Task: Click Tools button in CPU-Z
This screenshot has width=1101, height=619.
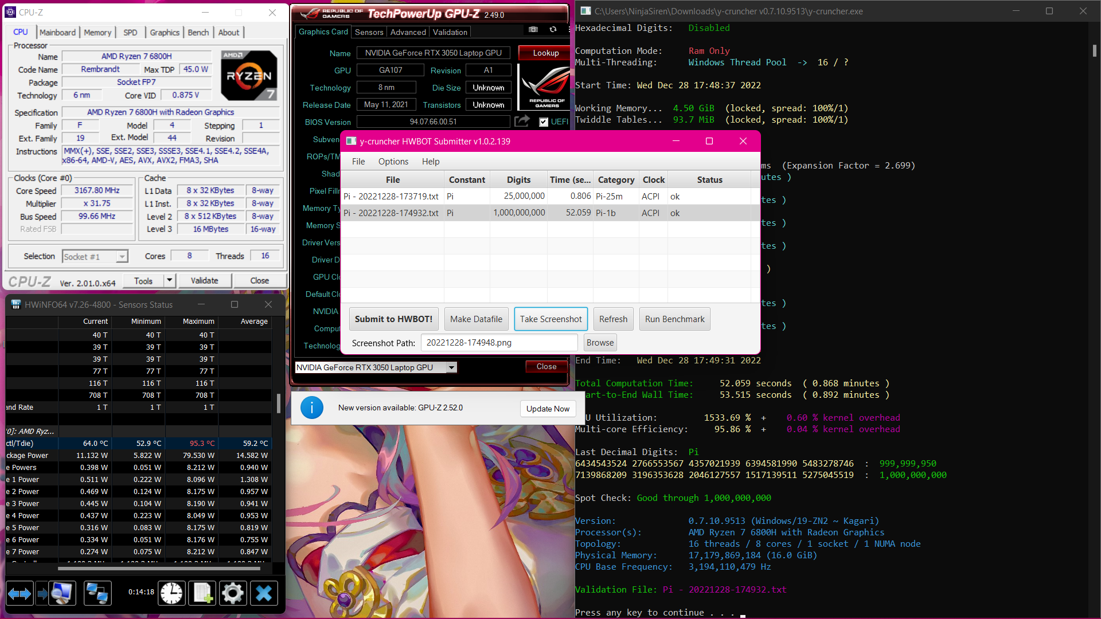Action: [x=143, y=280]
